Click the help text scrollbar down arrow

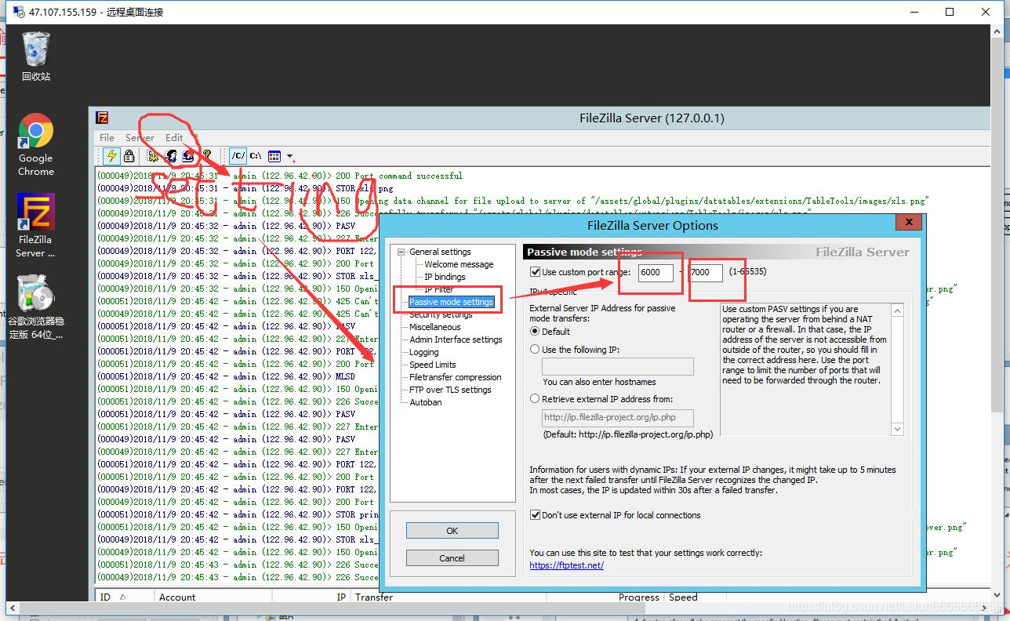[x=898, y=429]
